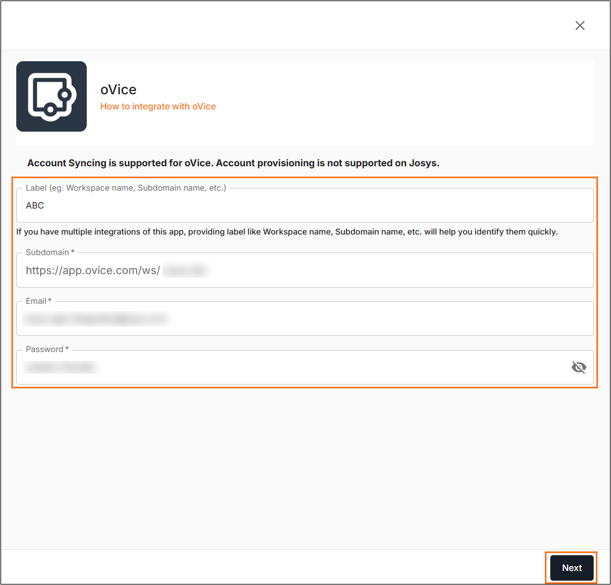The image size is (611, 585).
Task: Click the multiple integrations helper text
Action: tap(287, 232)
